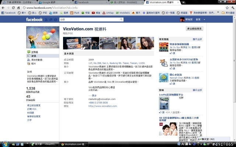Click show all link in page likes header
Image resolution: width=236 pixels, height=147 pixels.
pyautogui.click(x=197, y=39)
